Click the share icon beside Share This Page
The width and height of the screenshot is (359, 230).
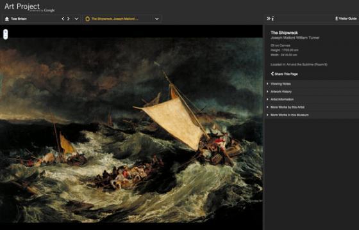[x=272, y=73]
